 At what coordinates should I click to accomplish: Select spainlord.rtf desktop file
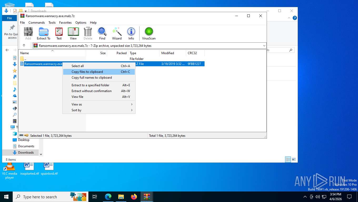click(x=49, y=169)
